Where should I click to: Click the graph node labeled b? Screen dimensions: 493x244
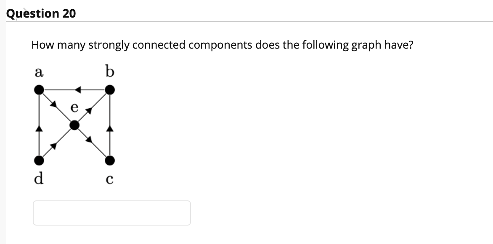point(110,90)
